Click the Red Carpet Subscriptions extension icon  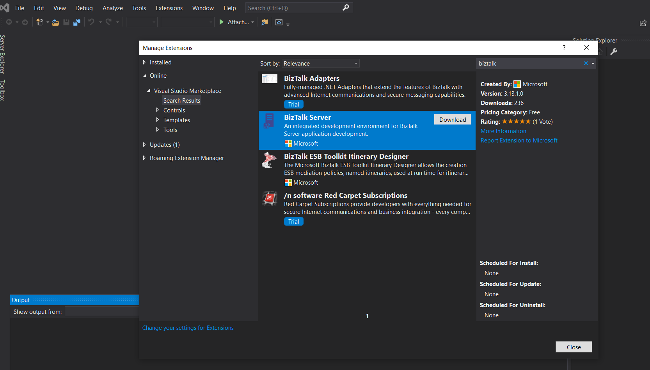269,199
